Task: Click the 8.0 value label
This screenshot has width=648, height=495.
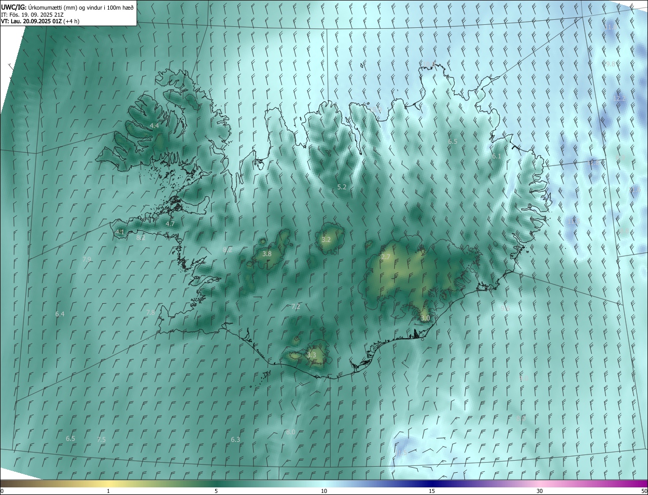Action: coord(291,432)
